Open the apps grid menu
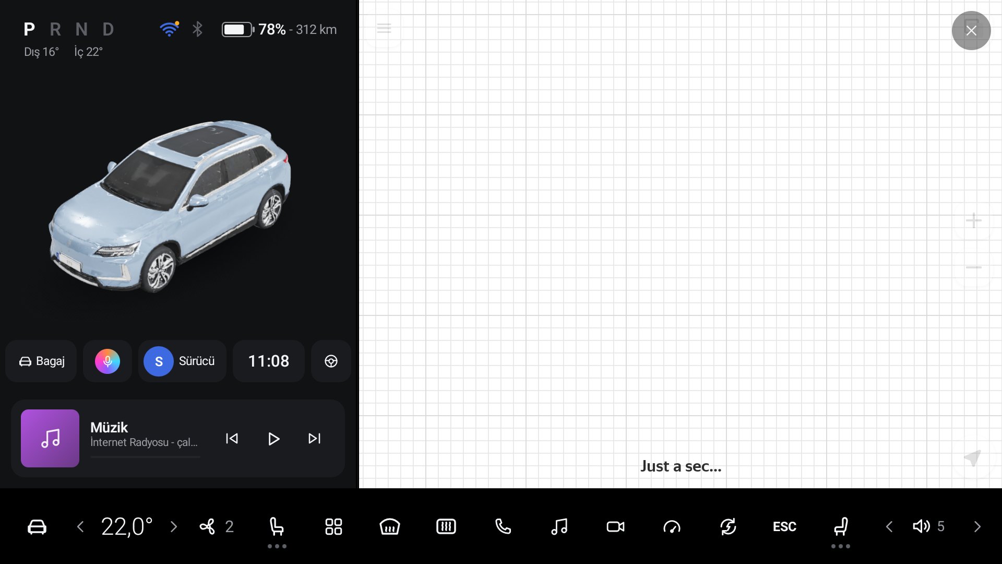The width and height of the screenshot is (1002, 564). point(333,526)
